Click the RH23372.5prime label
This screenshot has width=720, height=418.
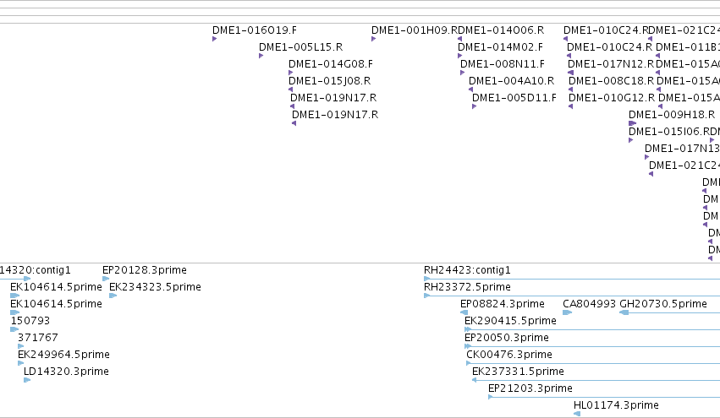[x=467, y=287]
